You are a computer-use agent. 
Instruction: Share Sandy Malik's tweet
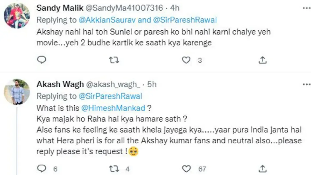click(x=263, y=60)
